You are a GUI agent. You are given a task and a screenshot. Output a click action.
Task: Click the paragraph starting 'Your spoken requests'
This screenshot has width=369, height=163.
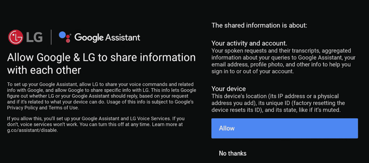pos(283,61)
